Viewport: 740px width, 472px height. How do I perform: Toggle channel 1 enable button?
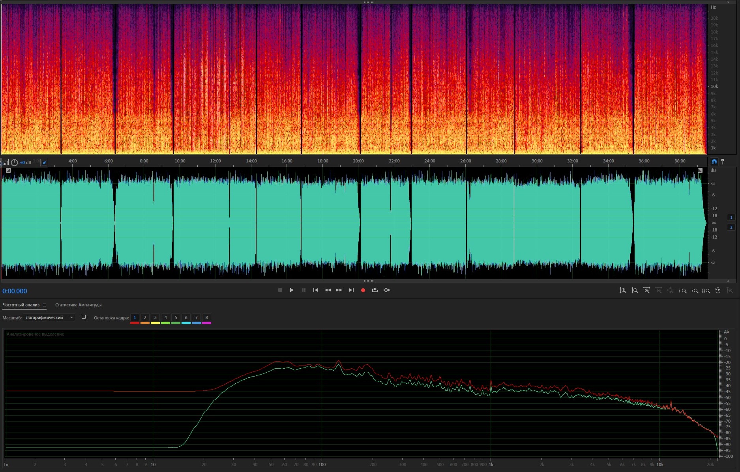(x=731, y=217)
